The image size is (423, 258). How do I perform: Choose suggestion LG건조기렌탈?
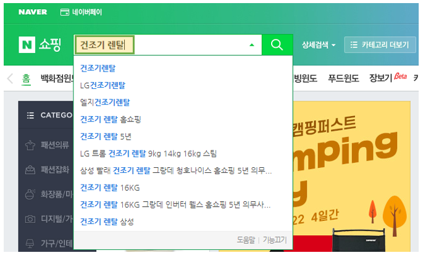pyautogui.click(x=103, y=85)
